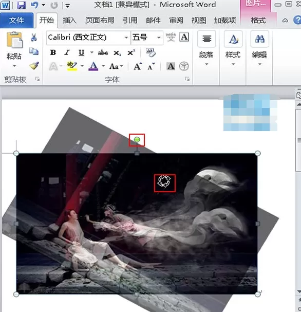Image resolution: width=301 pixels, height=312 pixels.
Task: Open Word Help question mark icon
Action: point(297,20)
